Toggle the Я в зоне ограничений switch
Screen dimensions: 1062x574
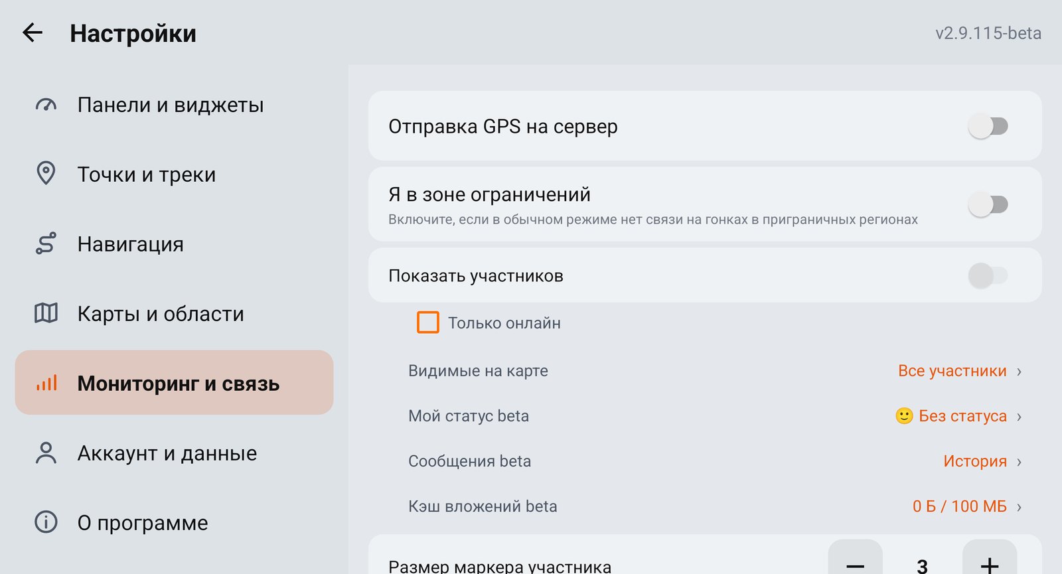988,204
